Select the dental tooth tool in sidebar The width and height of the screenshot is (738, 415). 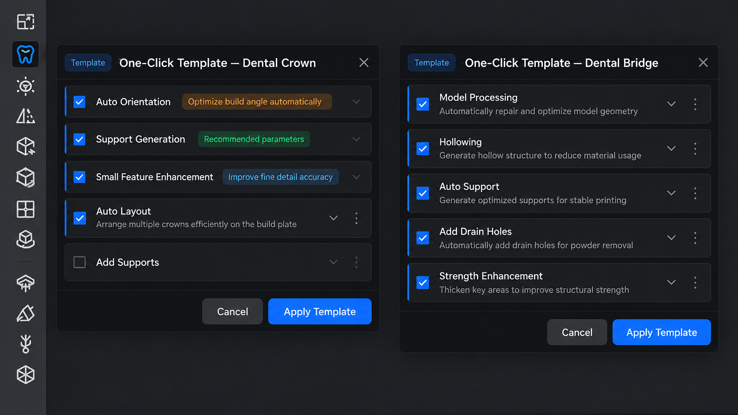click(x=26, y=54)
